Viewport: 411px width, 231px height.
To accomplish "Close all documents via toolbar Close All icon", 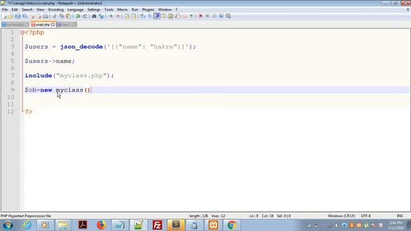I will tap(39, 16).
